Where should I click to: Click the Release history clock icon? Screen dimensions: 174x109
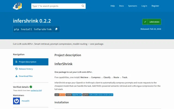[16, 69]
